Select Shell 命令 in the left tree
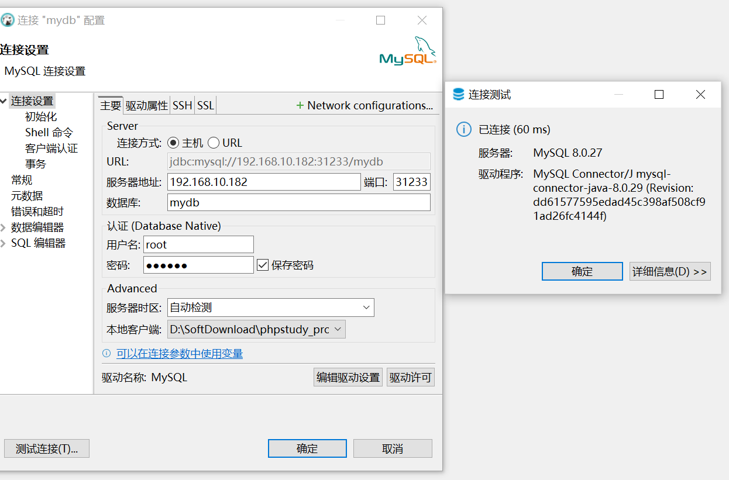 pyautogui.click(x=49, y=133)
